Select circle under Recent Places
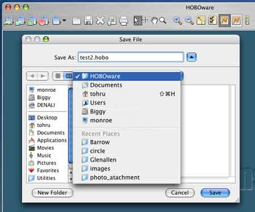Screen dimensions: 255x212 coord(127,151)
